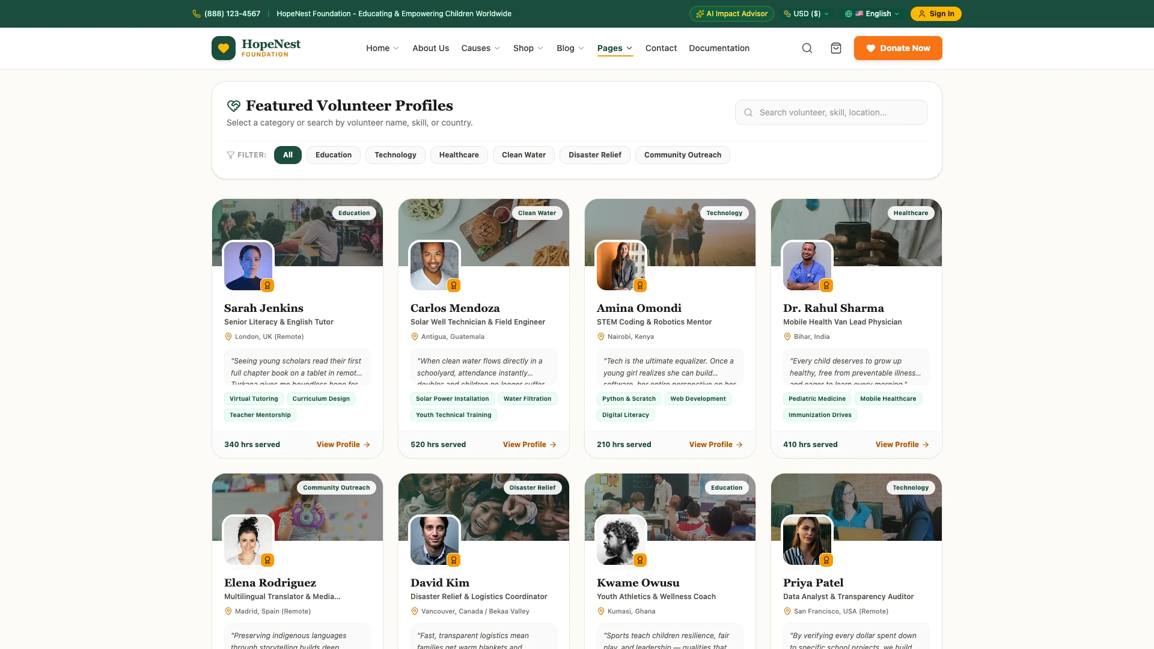Select the All filter chip
The width and height of the screenshot is (1154, 649).
[288, 155]
